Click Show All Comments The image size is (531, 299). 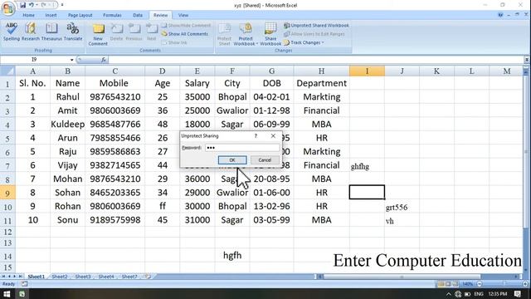tap(184, 34)
